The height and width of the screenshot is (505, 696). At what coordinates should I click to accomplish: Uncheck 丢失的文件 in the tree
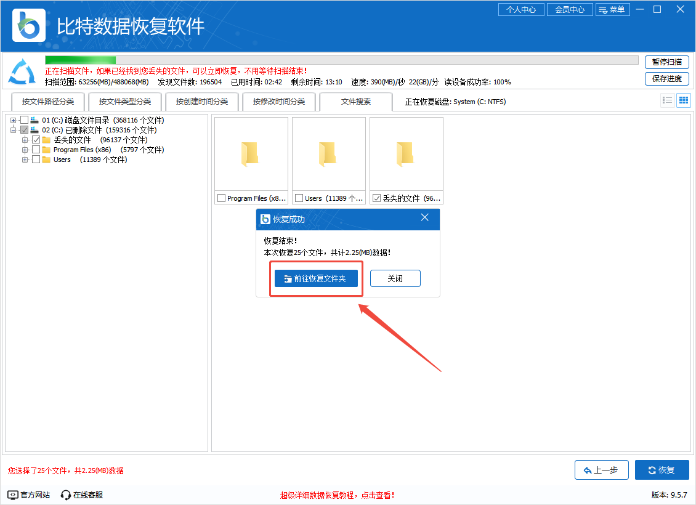[x=36, y=140]
